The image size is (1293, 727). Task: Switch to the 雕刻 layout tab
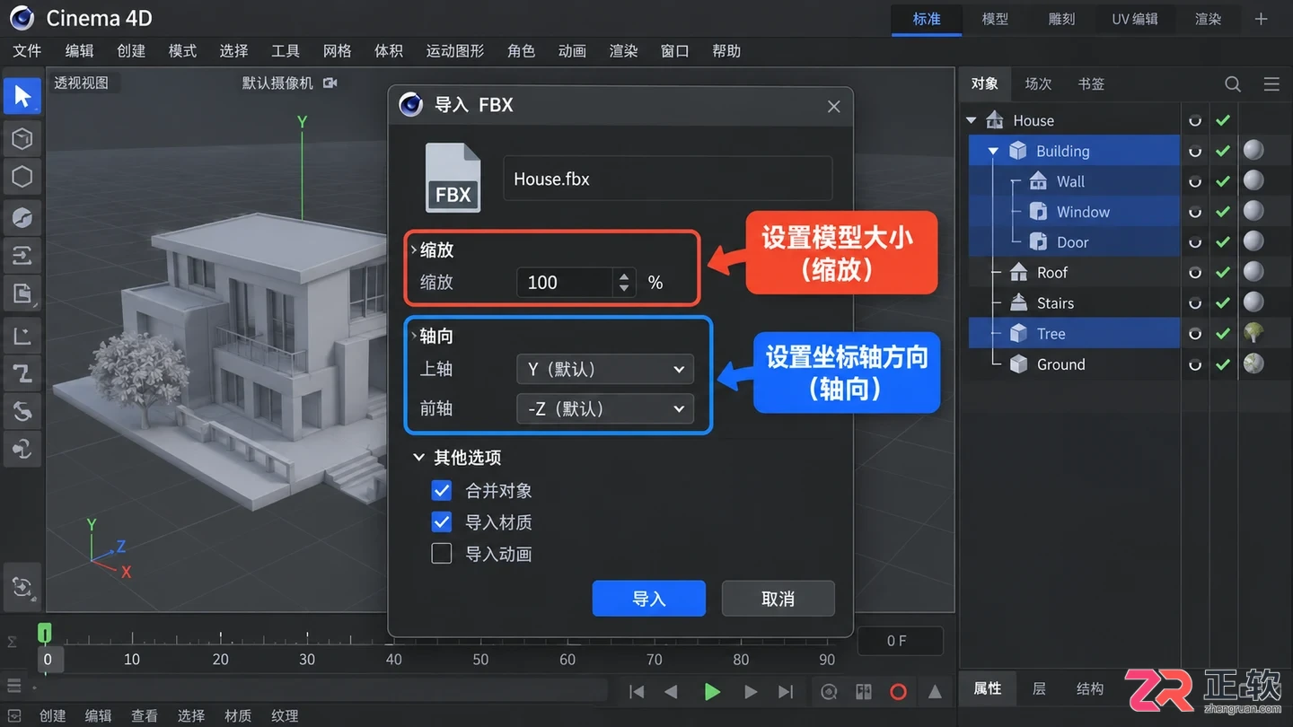(1061, 19)
